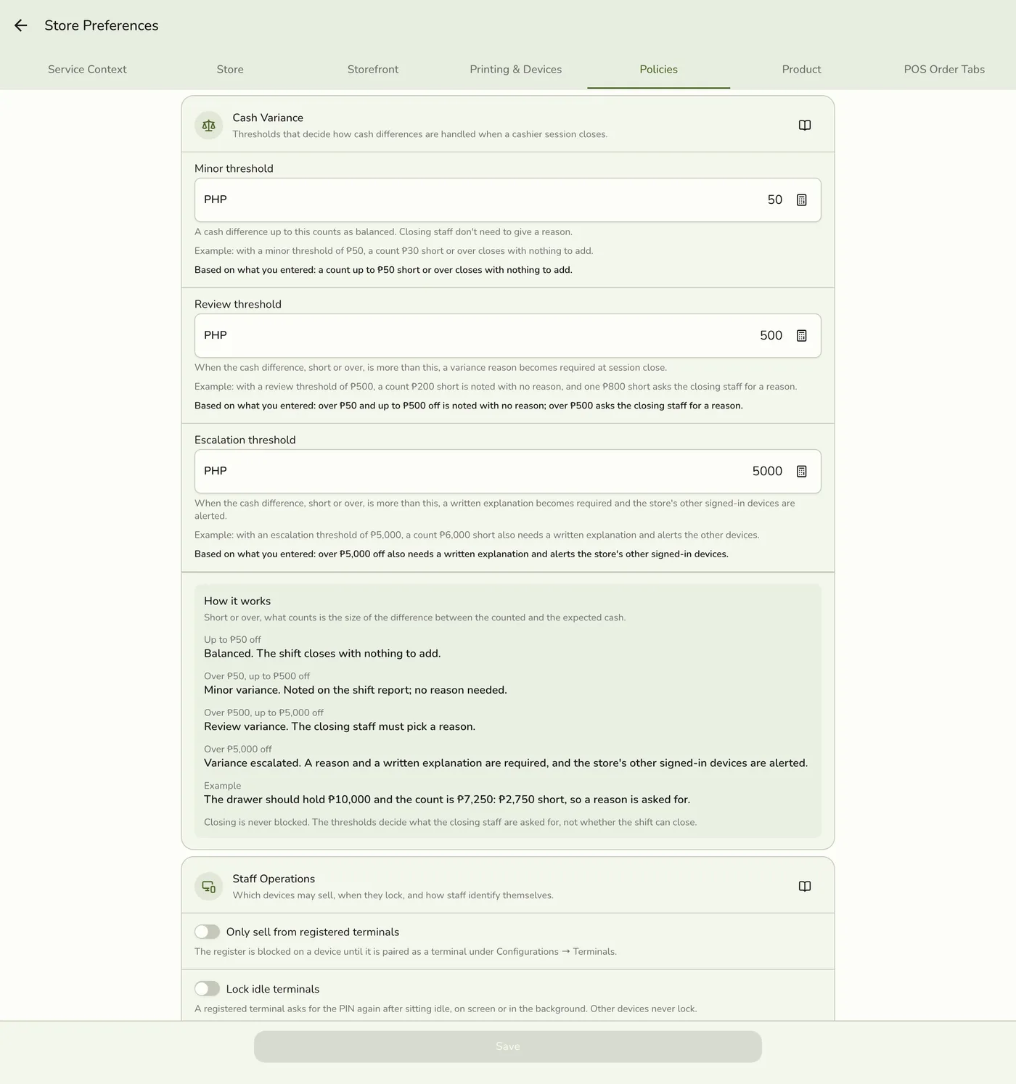Screen dimensions: 1016x1084
Task: Open Staff Operations help book icon
Action: pos(805,887)
